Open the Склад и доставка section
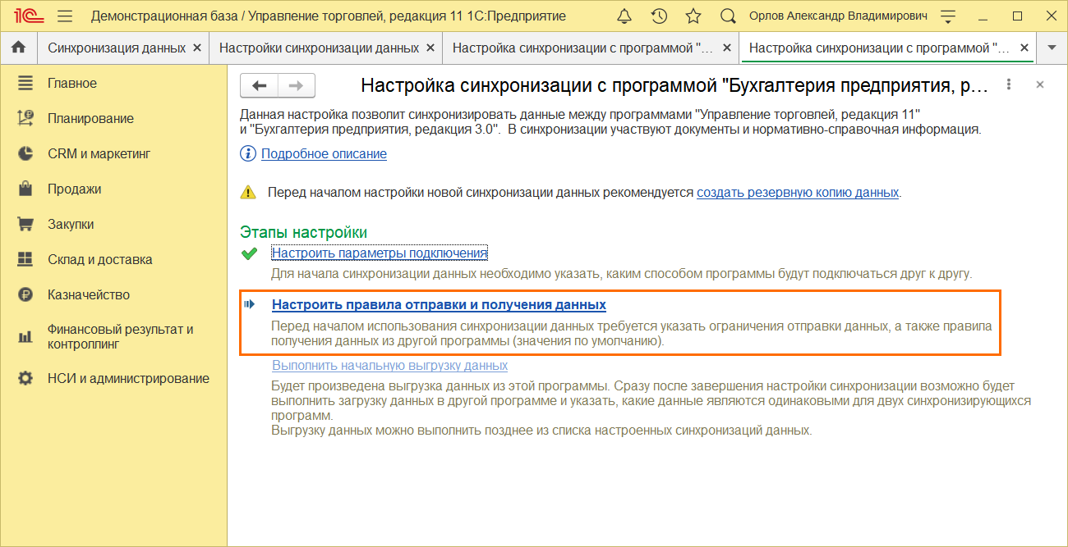 (99, 259)
